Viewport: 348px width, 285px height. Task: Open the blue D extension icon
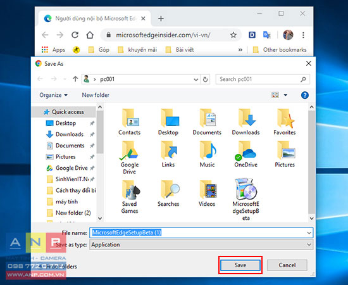coord(252,35)
